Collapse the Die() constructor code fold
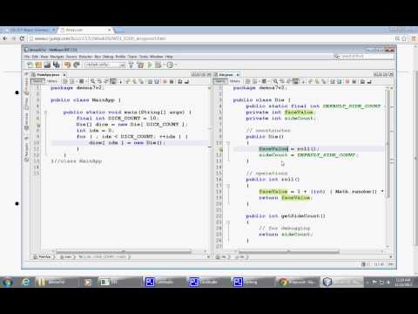 click(228, 143)
